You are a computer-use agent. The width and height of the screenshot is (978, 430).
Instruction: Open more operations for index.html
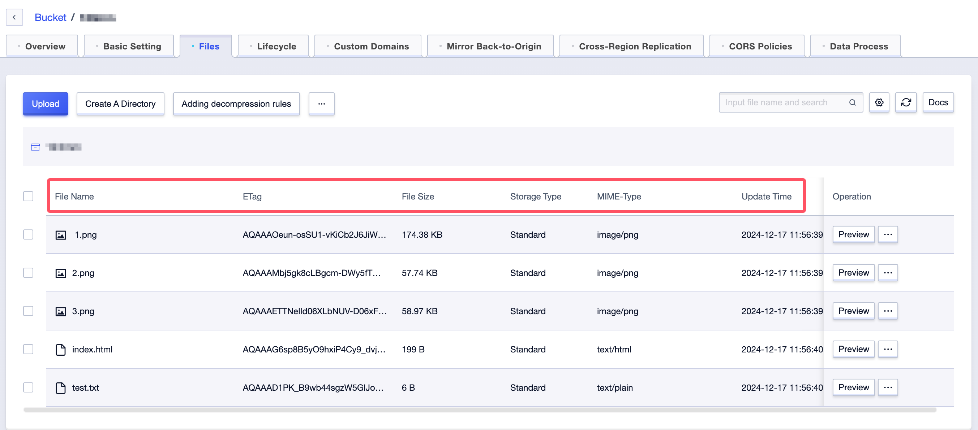point(888,349)
